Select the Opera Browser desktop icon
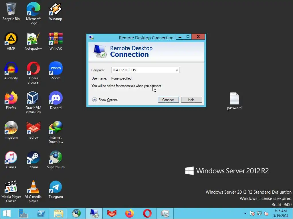 pyautogui.click(x=33, y=73)
